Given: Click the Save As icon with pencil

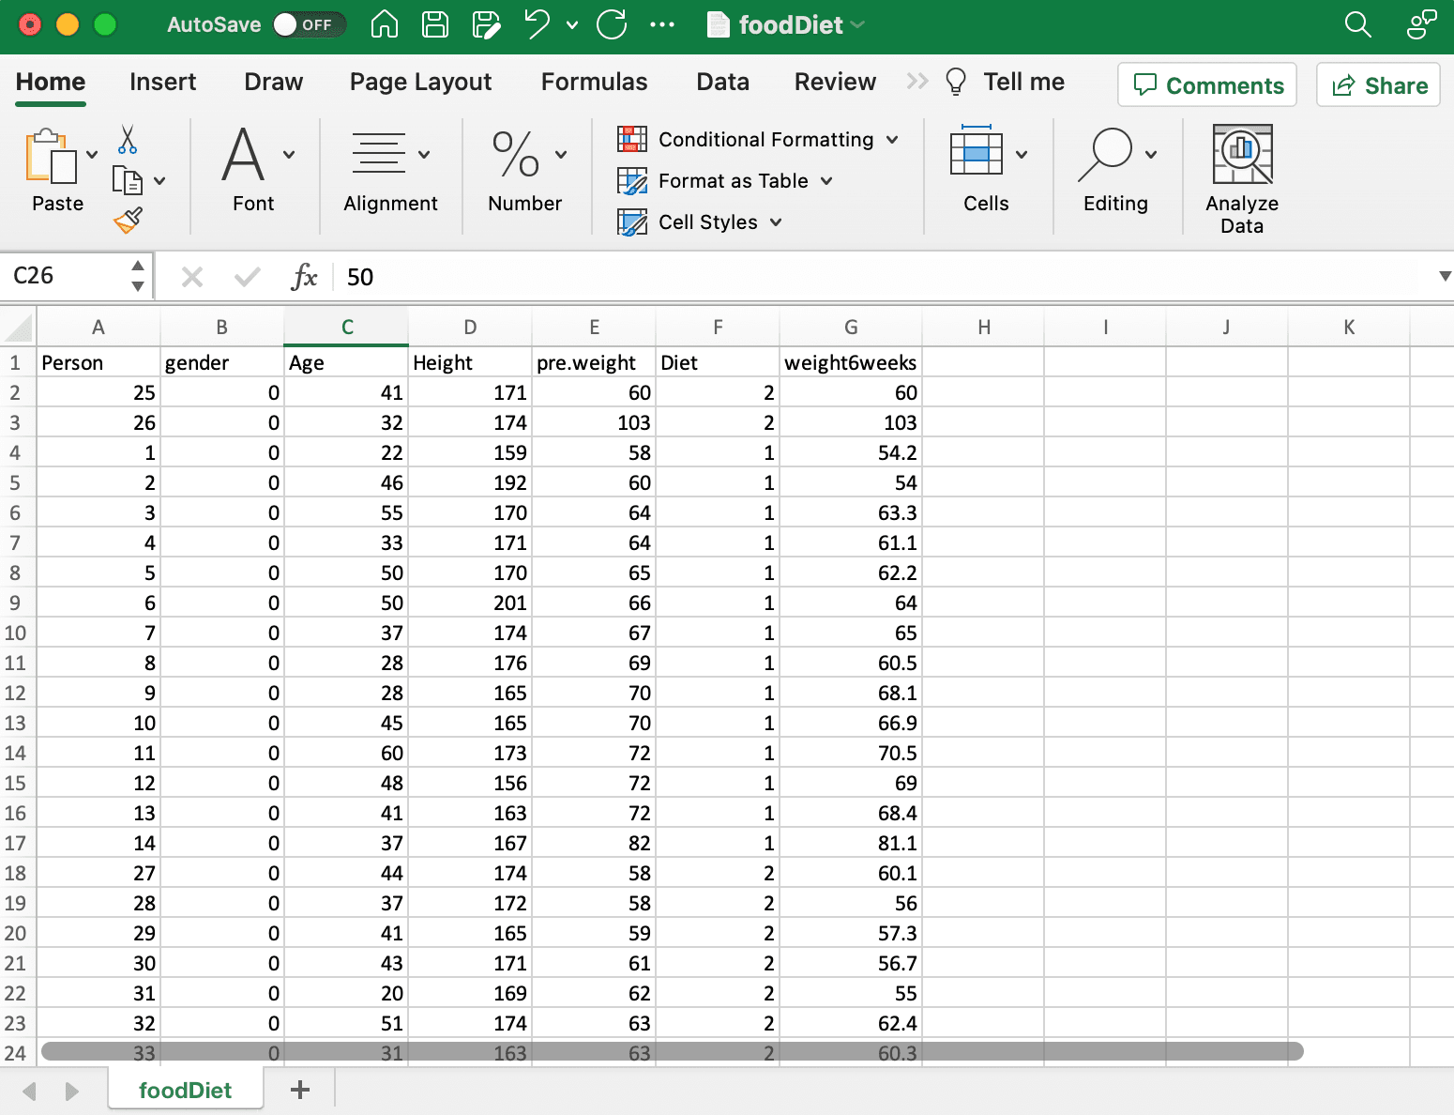Looking at the screenshot, I should (486, 24).
